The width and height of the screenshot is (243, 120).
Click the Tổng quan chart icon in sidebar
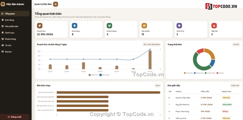click(x=3, y=14)
